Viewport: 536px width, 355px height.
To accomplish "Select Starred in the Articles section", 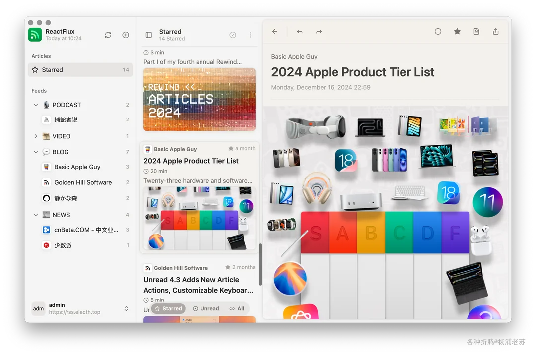I will [80, 69].
